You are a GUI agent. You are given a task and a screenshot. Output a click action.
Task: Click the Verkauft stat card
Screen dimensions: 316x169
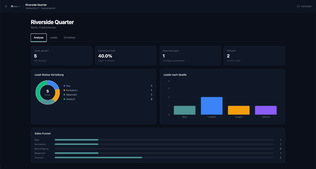pyautogui.click(x=254, y=56)
